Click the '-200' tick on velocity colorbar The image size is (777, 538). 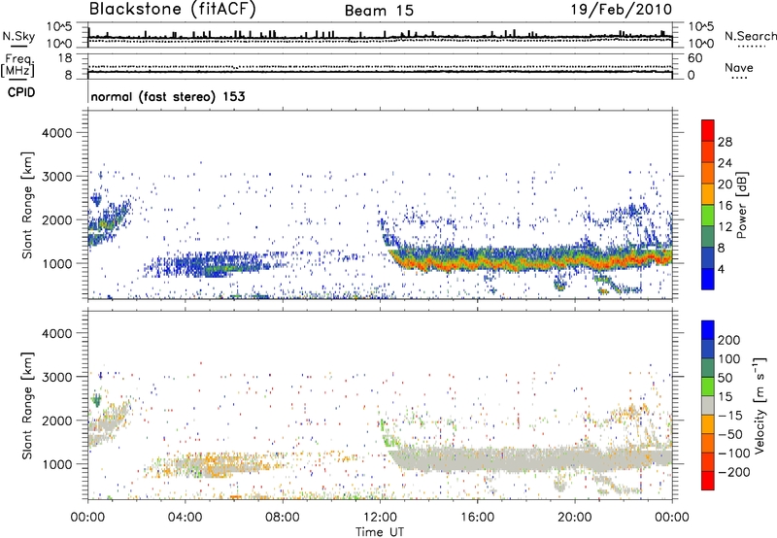[734, 472]
